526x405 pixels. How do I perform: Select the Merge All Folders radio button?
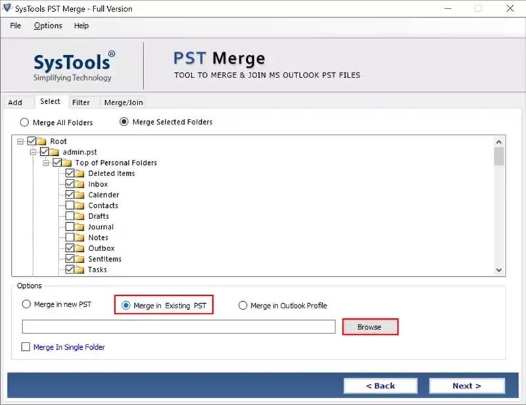click(x=24, y=122)
